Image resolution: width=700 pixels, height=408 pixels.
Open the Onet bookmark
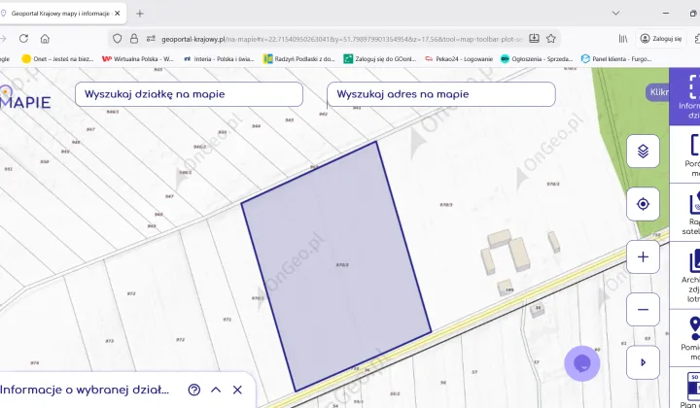pyautogui.click(x=57, y=59)
